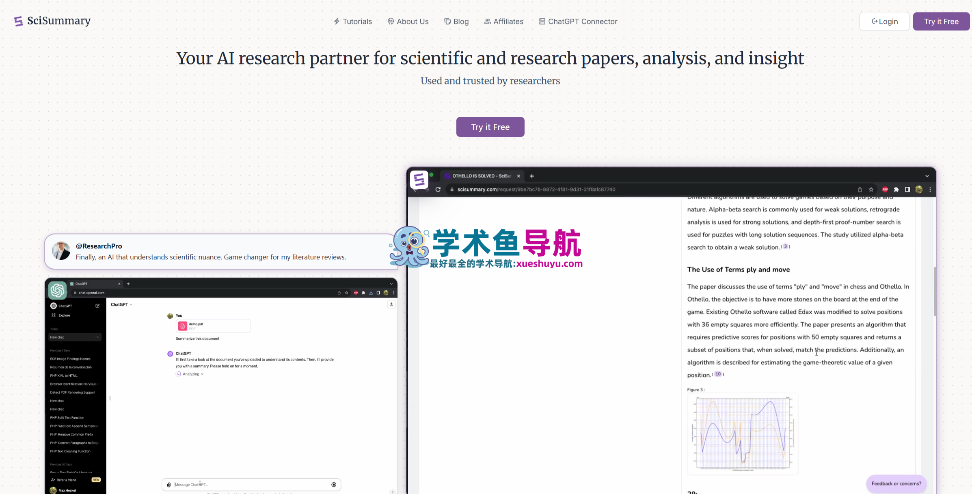Click the extensions puzzle icon in the demo browser

(x=896, y=190)
